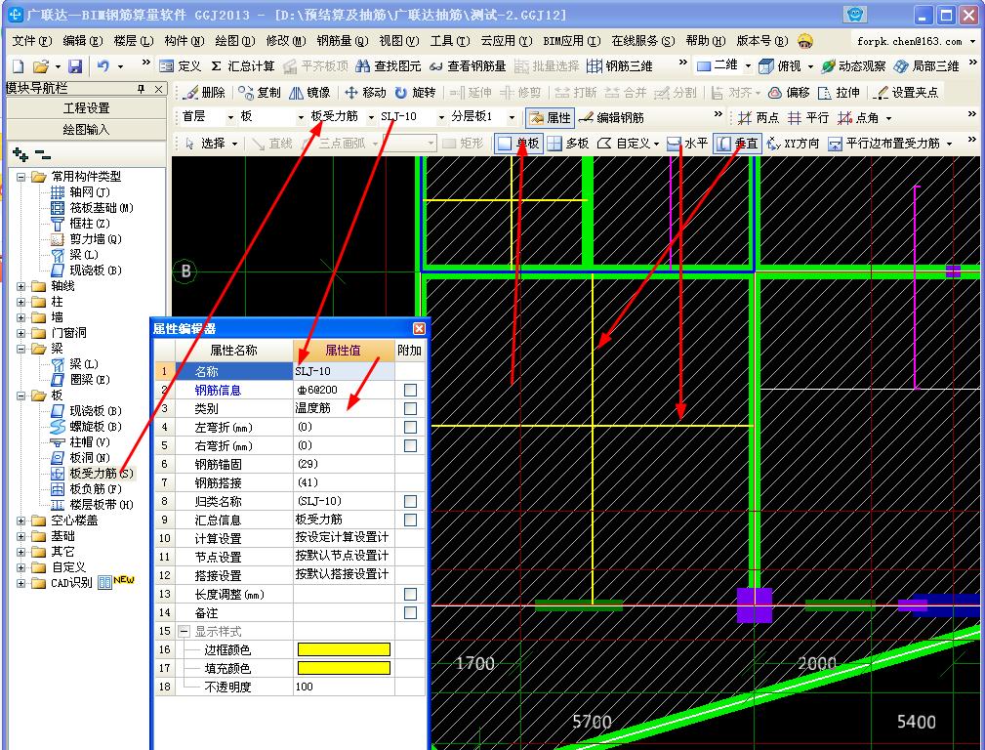985x750 pixels.
Task: Open BIM应用(I) menu
Action: pyautogui.click(x=572, y=41)
